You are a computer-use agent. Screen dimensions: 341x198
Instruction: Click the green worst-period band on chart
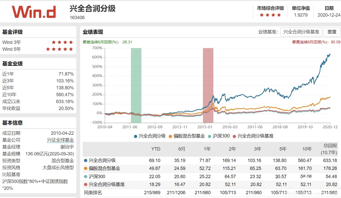136,85
